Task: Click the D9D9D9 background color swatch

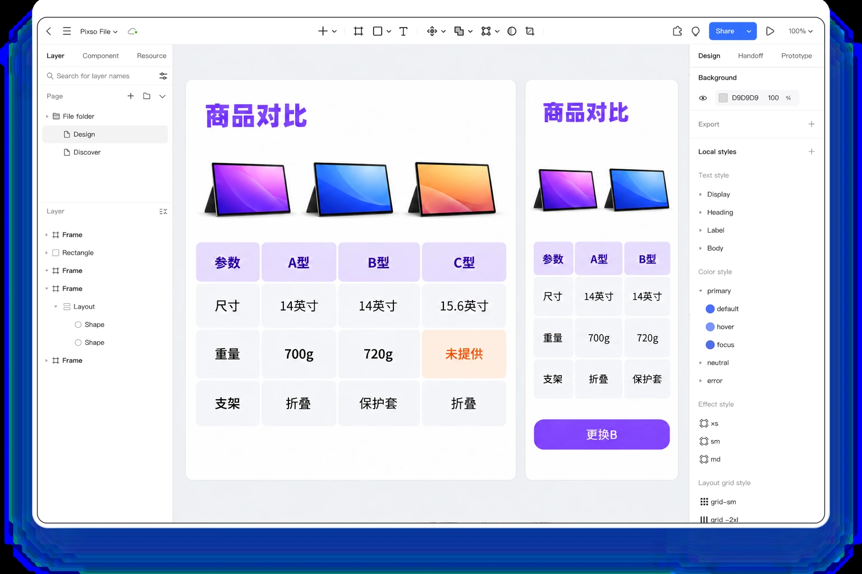Action: point(723,98)
